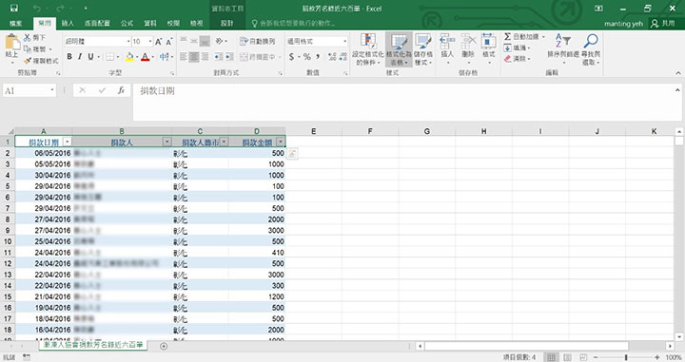Open the filter dropdown in the column C header
Viewport: 685px width, 362px height.
224,142
